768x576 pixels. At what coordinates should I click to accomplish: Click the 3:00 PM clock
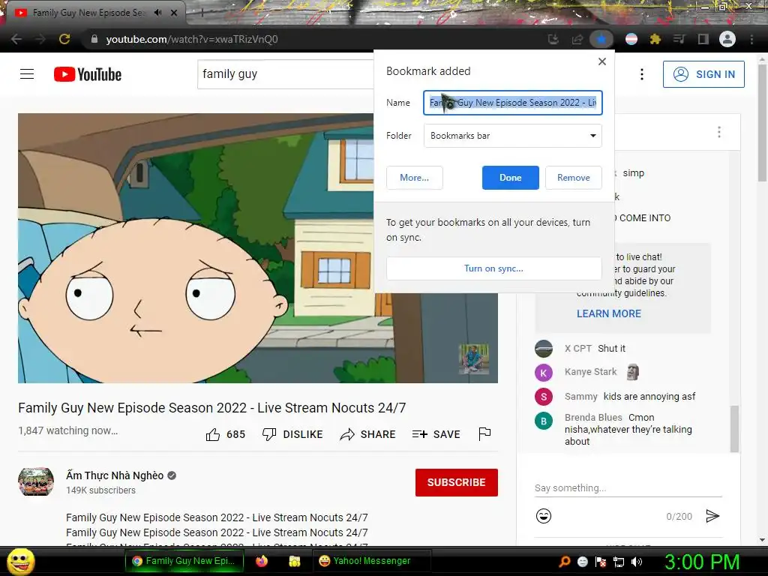pyautogui.click(x=702, y=562)
